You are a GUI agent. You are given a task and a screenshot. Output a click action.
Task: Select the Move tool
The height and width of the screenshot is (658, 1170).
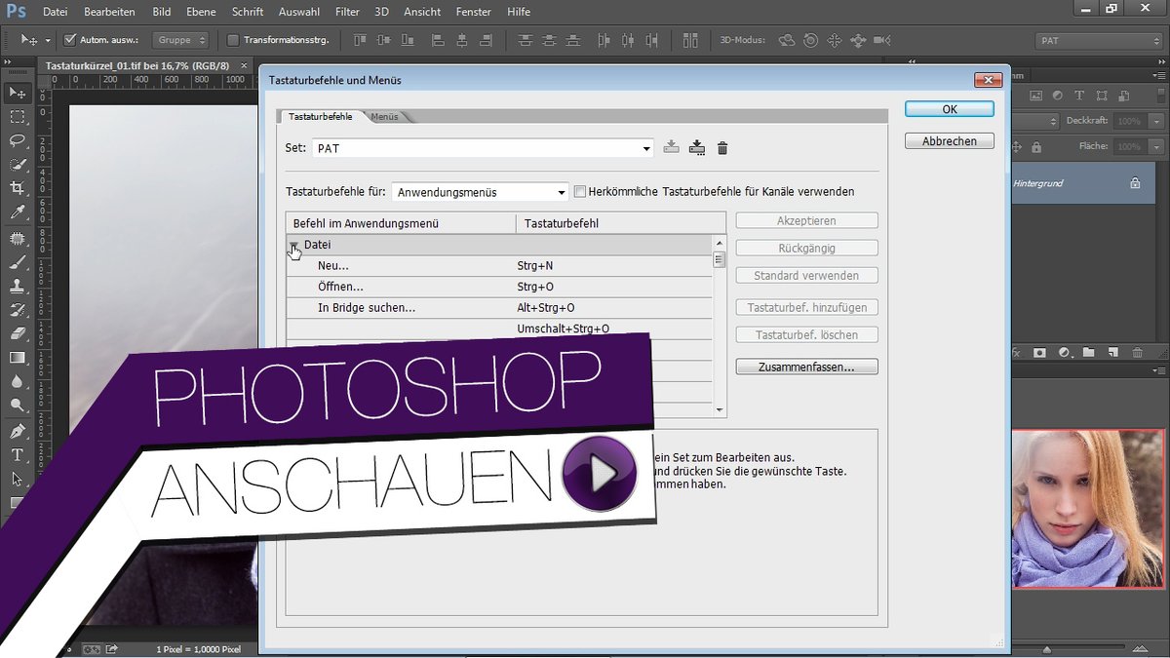17,93
